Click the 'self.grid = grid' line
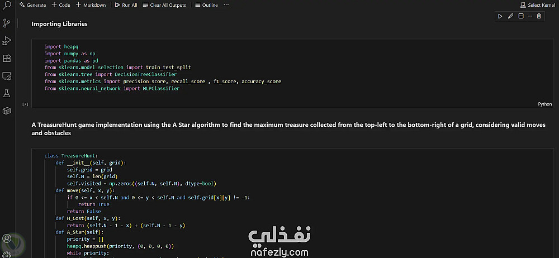 (x=89, y=170)
